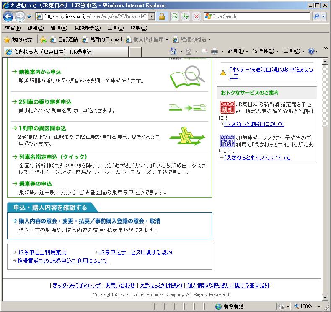Click the yellow warning triangle icon
Viewport: 331px width, 312px height.
tap(223, 73)
